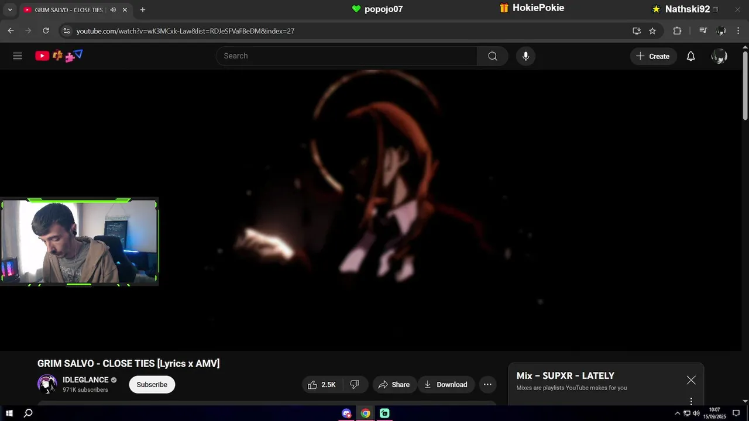
Task: Open volume control in system tray
Action: [696, 413]
